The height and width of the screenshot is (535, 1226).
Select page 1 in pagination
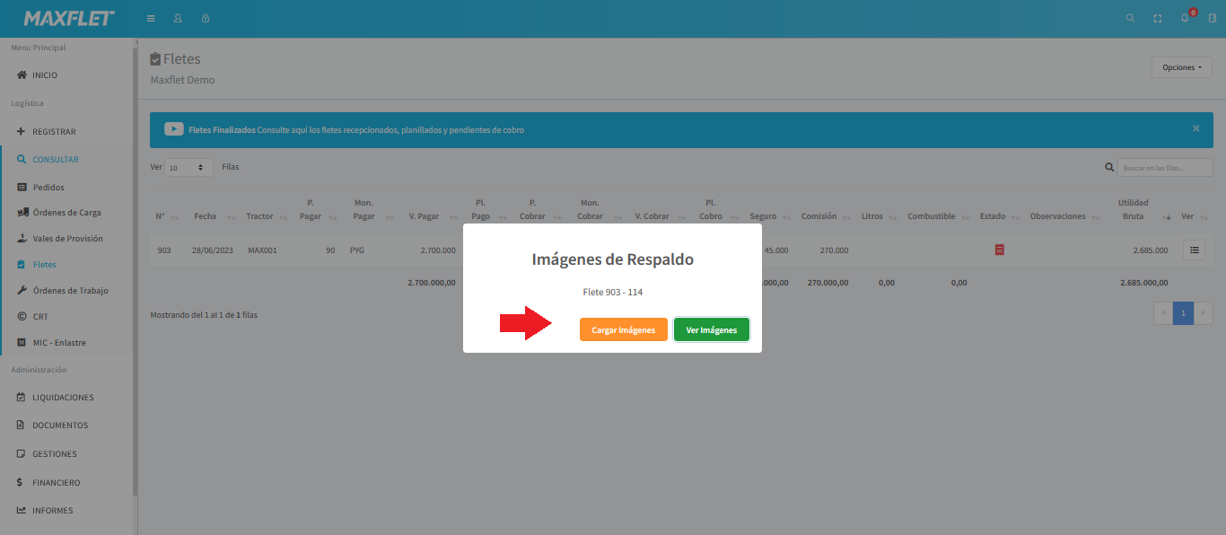(1183, 313)
